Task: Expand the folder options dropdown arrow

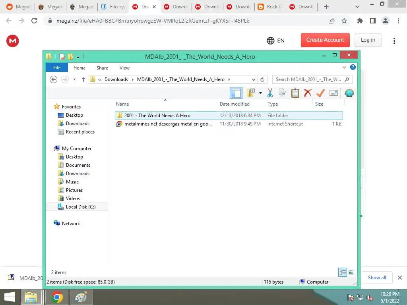Action: pos(260,93)
